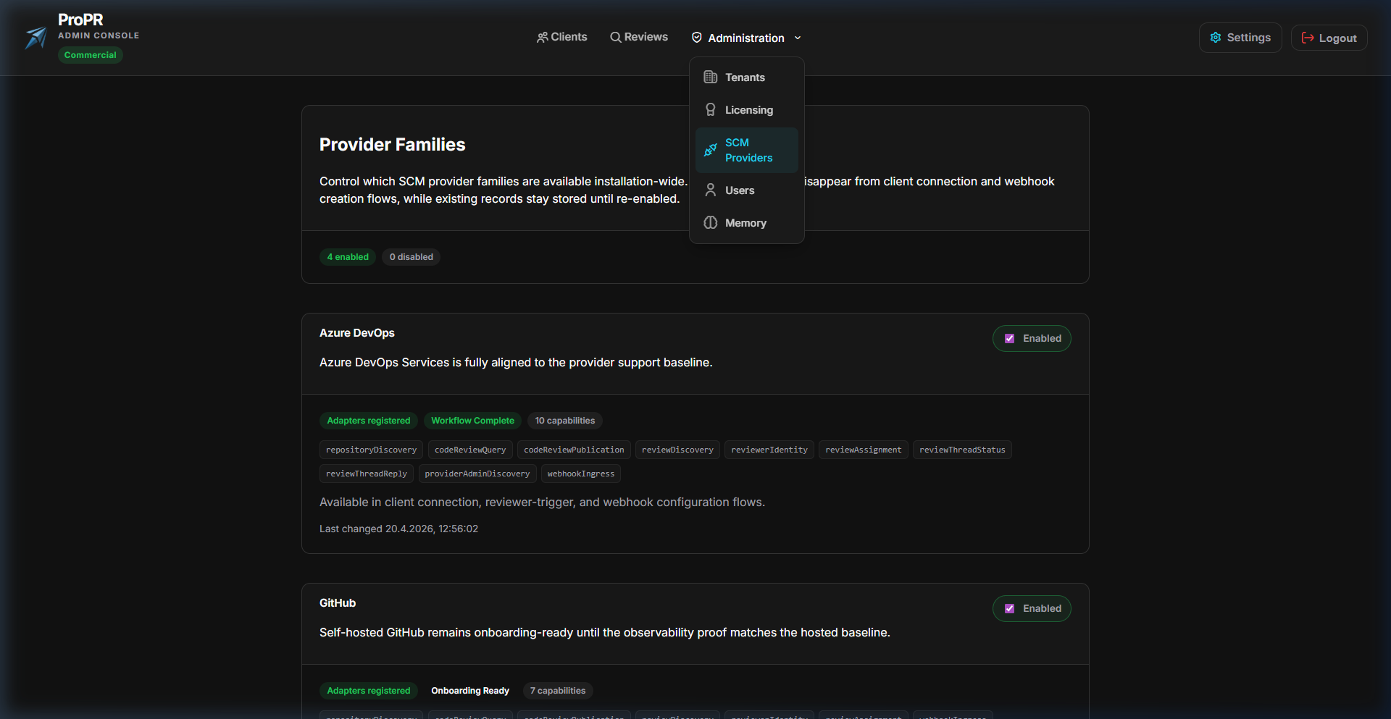The image size is (1391, 719).
Task: Click the '10 capabilities' badge
Action: tap(565, 421)
